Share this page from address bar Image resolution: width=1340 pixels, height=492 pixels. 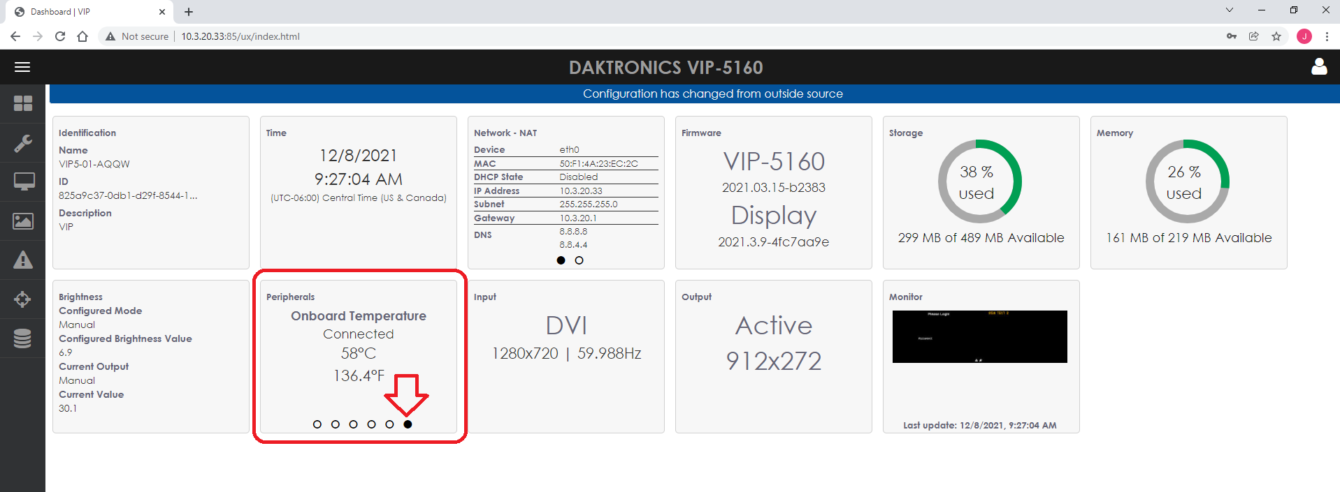1254,36
